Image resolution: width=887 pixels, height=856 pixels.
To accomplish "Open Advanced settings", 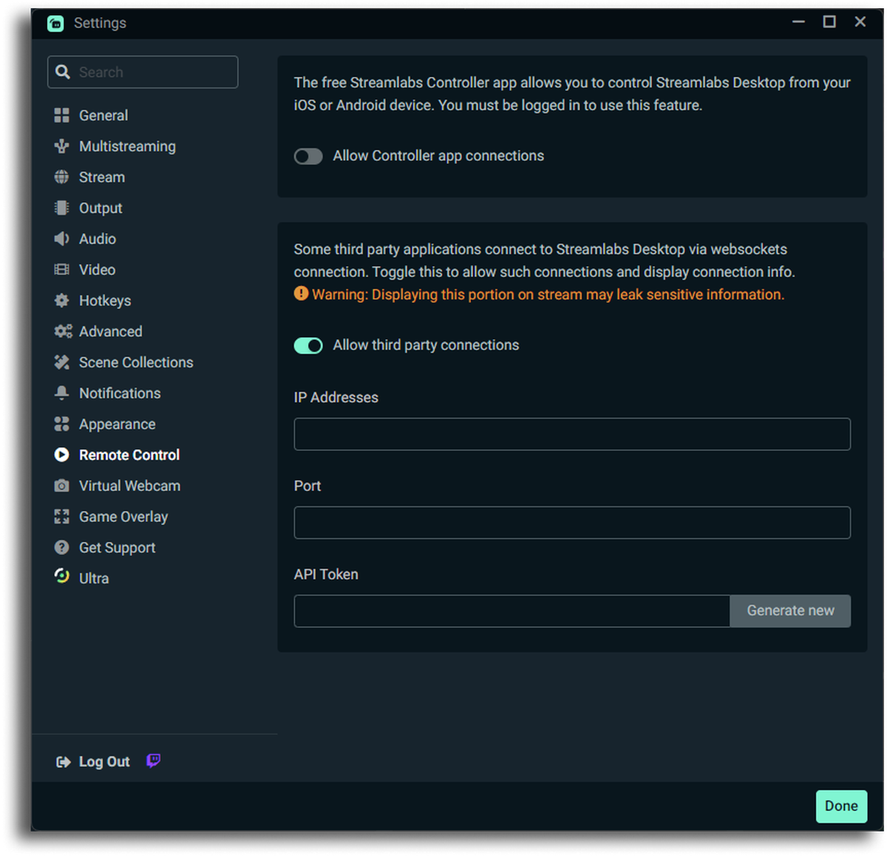I will point(111,331).
